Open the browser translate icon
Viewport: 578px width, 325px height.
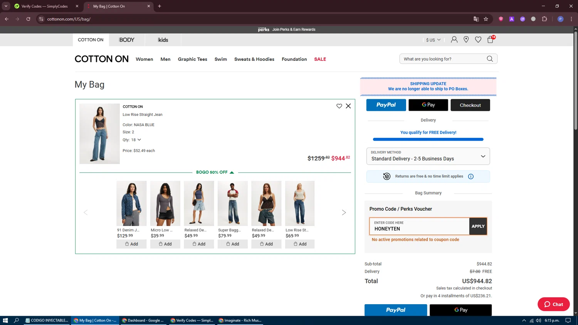[476, 19]
